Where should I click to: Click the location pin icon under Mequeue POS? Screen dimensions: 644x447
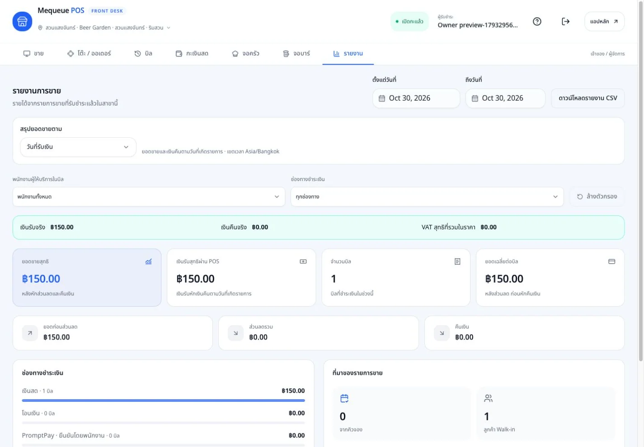tap(40, 28)
